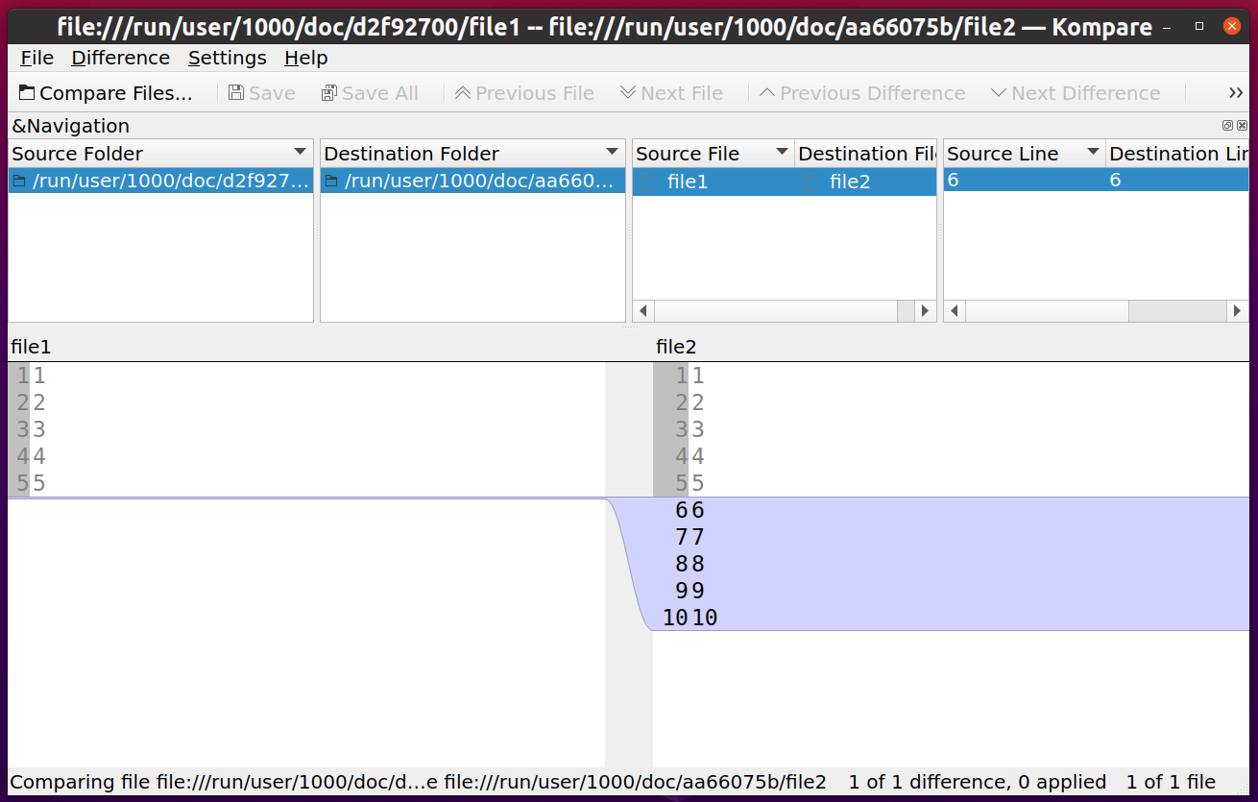Screen dimensions: 1258x802
Task: Click the folder icon beside the d2f927 path
Action: point(20,180)
